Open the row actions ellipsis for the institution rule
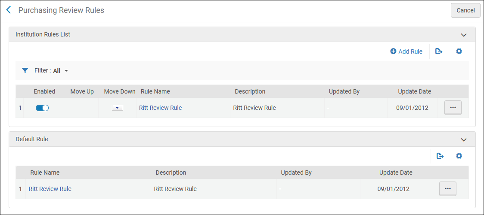The height and width of the screenshot is (215, 484). click(x=453, y=108)
